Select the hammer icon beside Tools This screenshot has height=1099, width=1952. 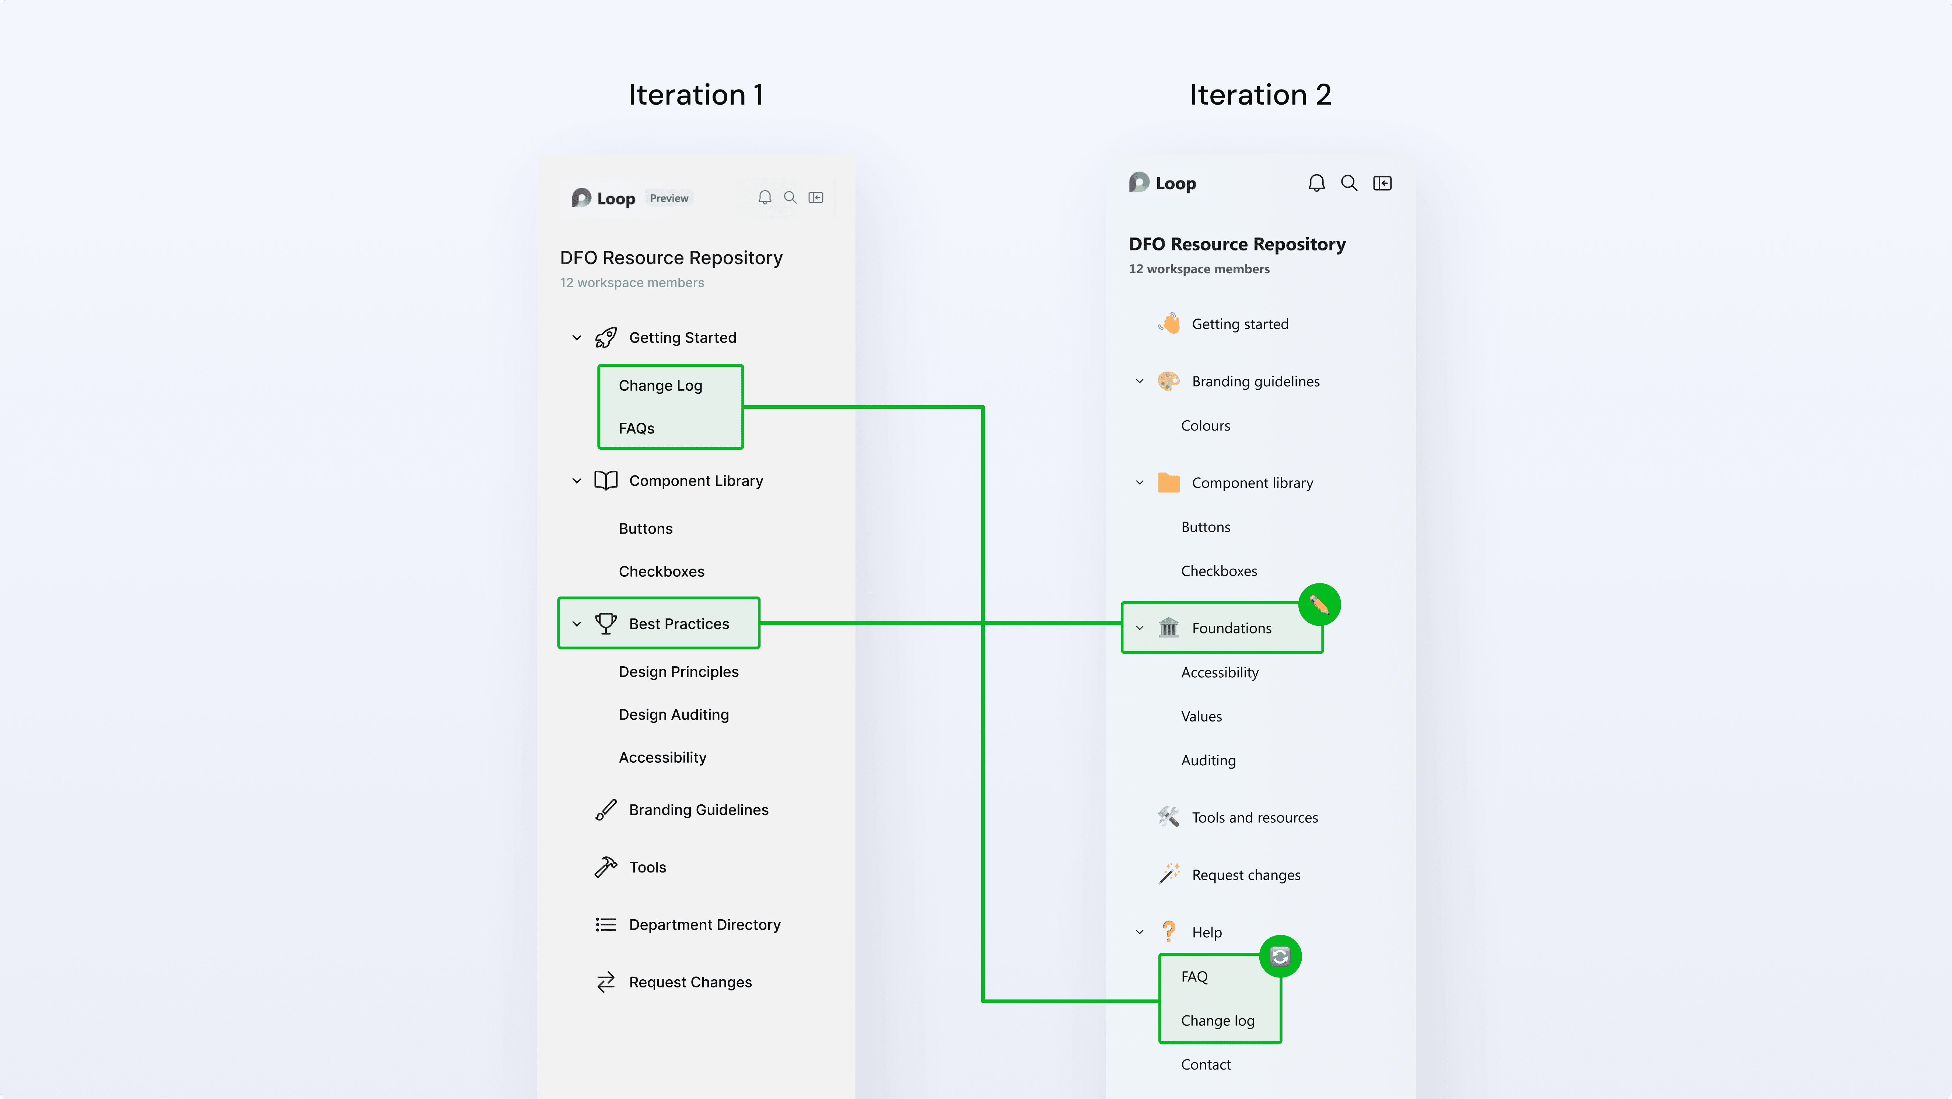[605, 867]
